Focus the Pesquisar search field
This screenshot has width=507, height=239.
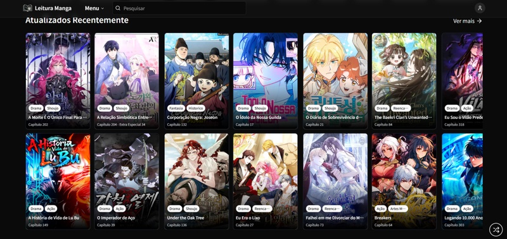pos(179,8)
